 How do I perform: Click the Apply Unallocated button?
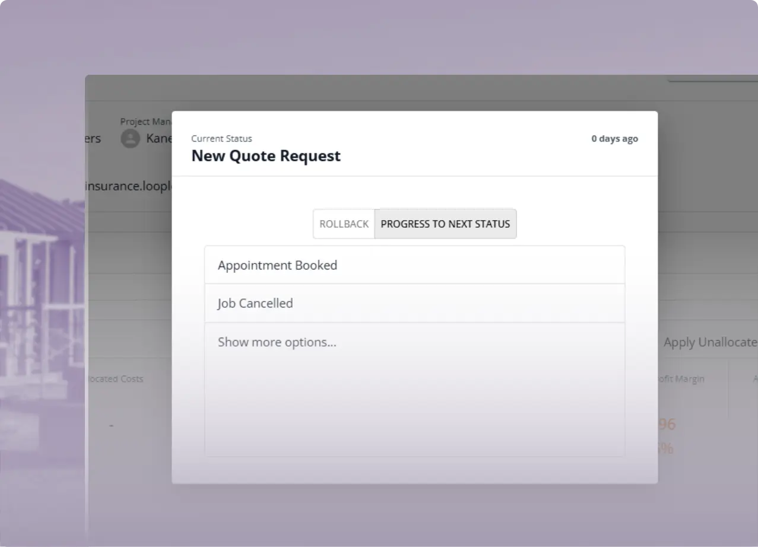[x=709, y=342]
